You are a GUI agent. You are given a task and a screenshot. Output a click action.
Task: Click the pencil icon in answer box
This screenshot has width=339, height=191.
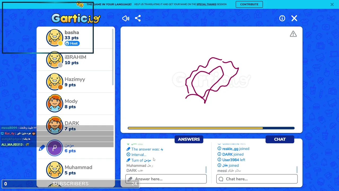[x=130, y=179]
